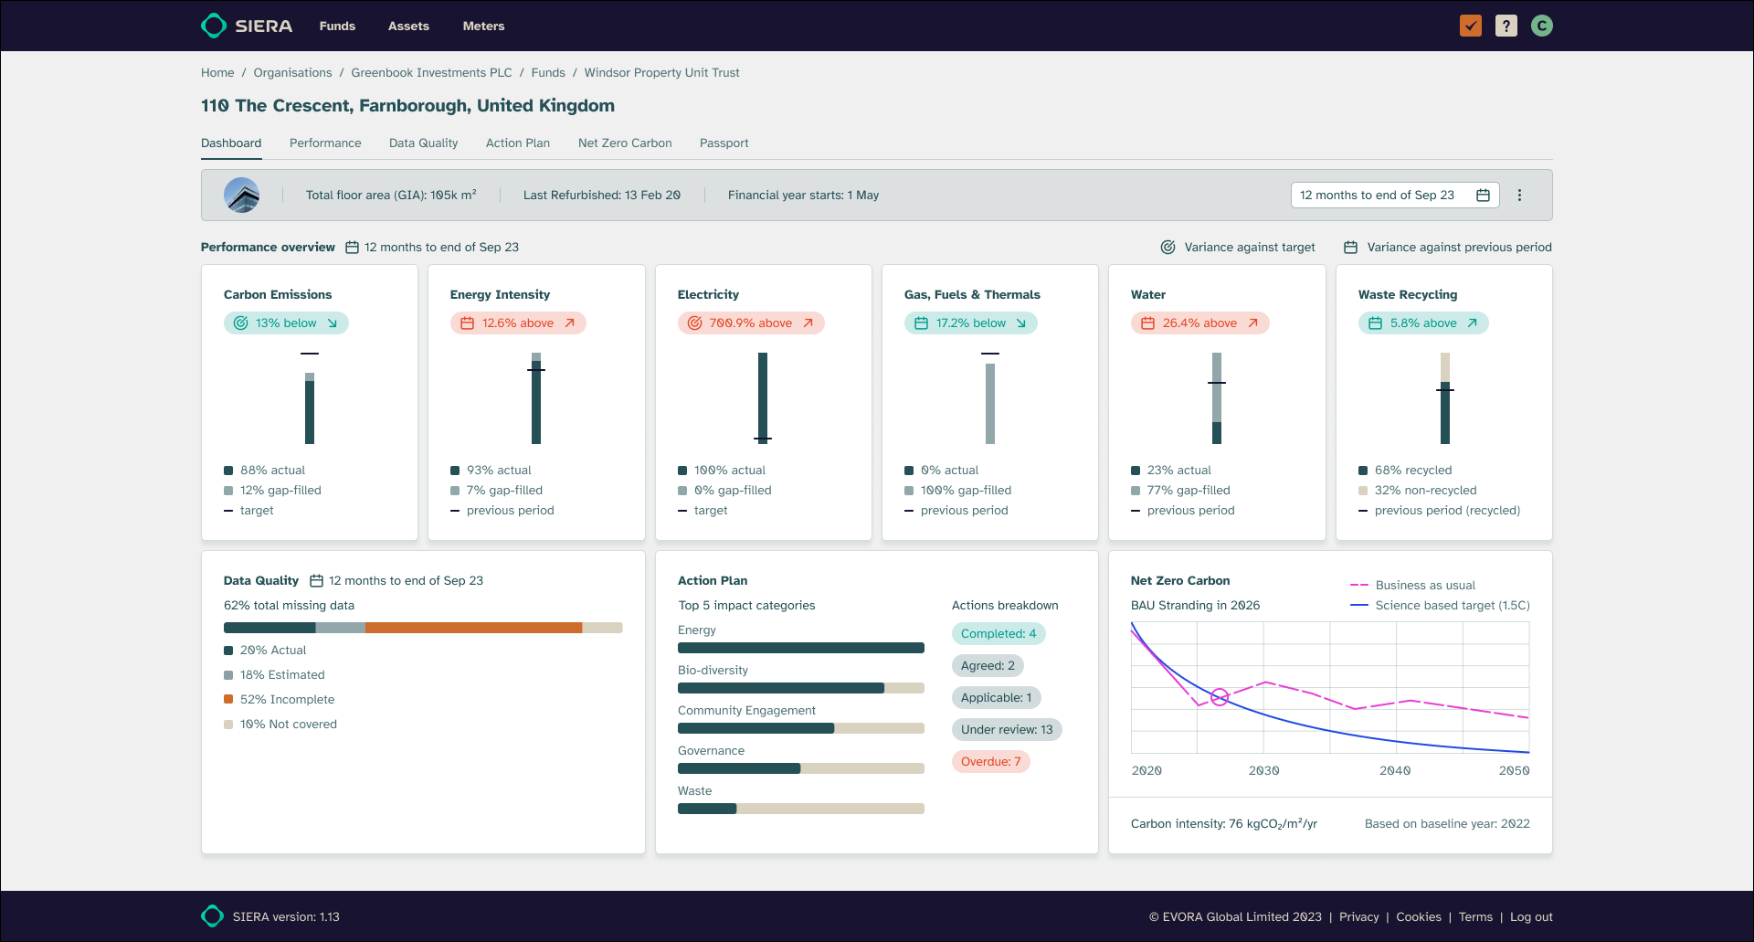Image resolution: width=1754 pixels, height=942 pixels.
Task: Open your profile avatar menu
Action: tap(1542, 26)
